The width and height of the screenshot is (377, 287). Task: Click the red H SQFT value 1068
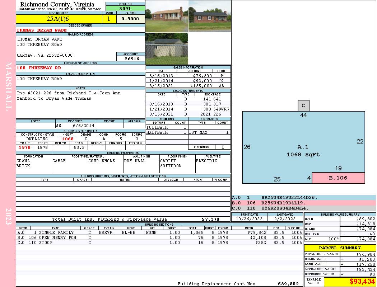(68, 139)
